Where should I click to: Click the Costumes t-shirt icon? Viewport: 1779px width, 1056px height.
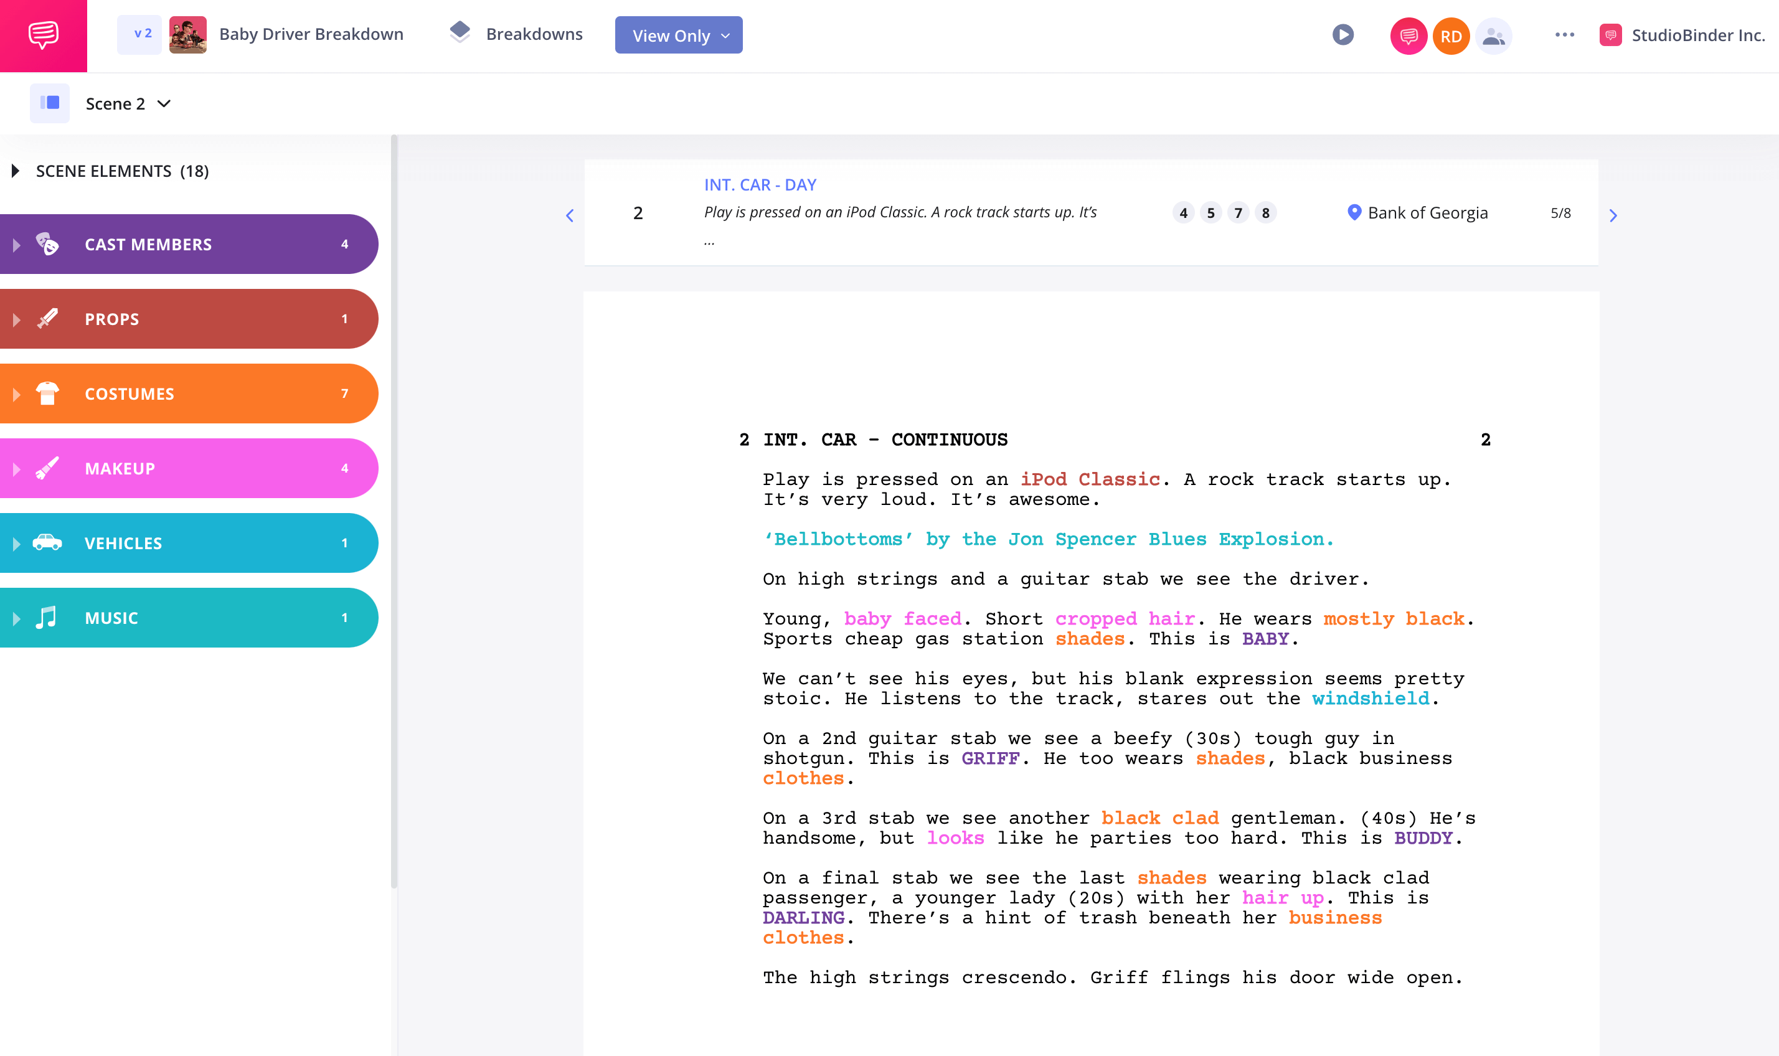[x=47, y=394]
